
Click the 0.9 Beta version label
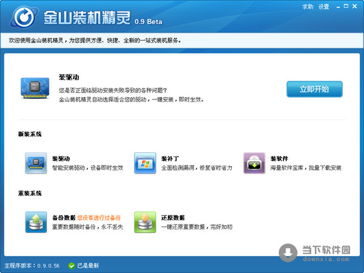click(149, 22)
